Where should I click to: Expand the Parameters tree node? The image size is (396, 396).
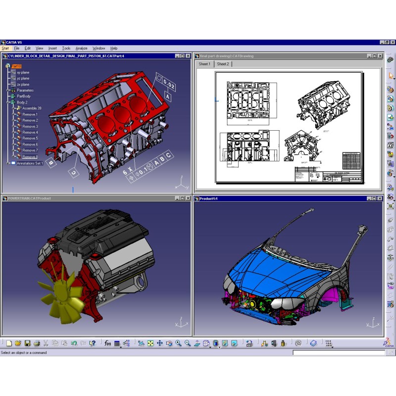coord(8,90)
